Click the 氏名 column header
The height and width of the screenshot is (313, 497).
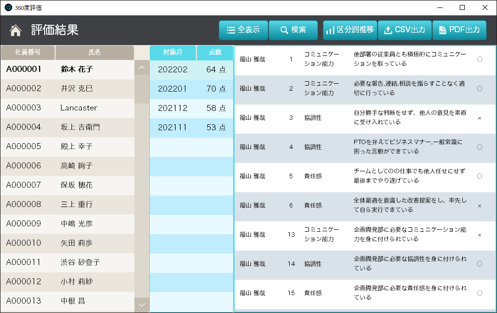tap(94, 52)
